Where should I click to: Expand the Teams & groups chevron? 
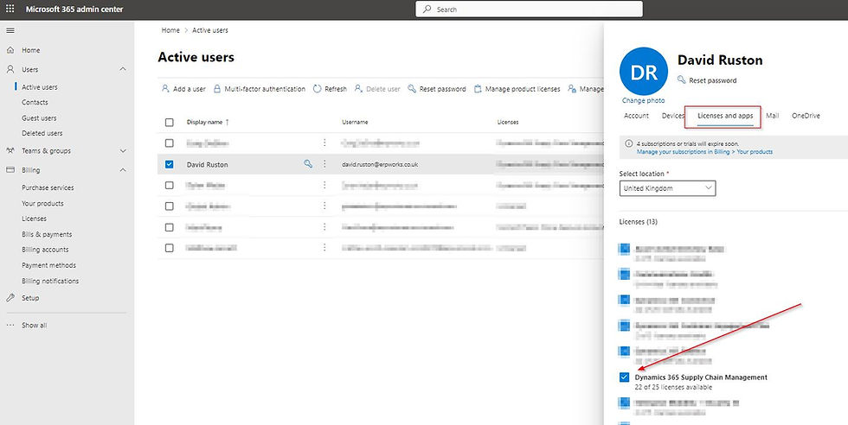pyautogui.click(x=123, y=150)
